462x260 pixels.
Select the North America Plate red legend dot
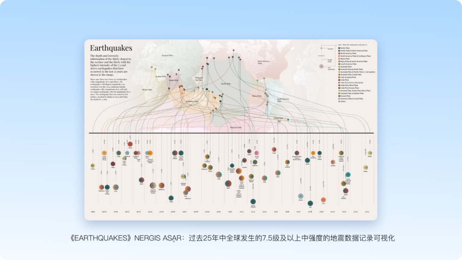pos(339,53)
